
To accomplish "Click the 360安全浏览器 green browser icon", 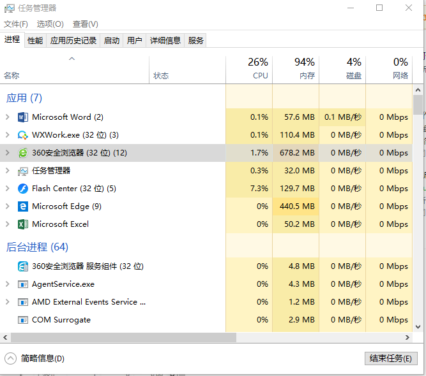I will (23, 153).
